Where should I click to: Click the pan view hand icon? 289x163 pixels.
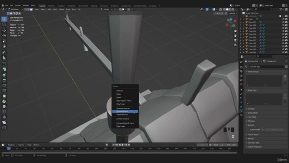235,35
